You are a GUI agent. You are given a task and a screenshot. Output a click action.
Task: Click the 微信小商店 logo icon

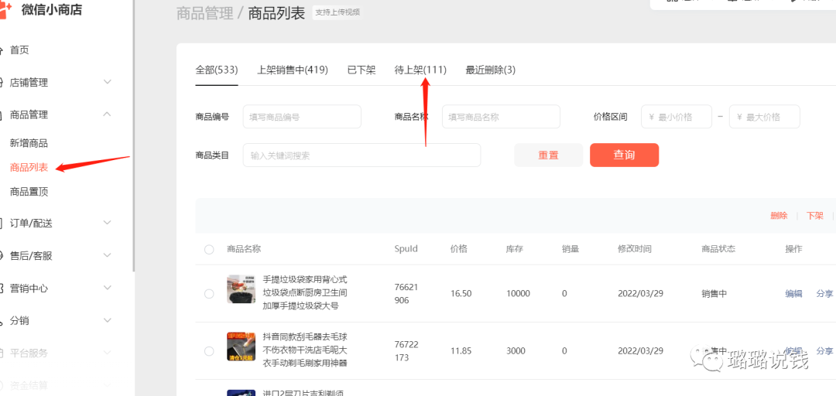click(5, 9)
